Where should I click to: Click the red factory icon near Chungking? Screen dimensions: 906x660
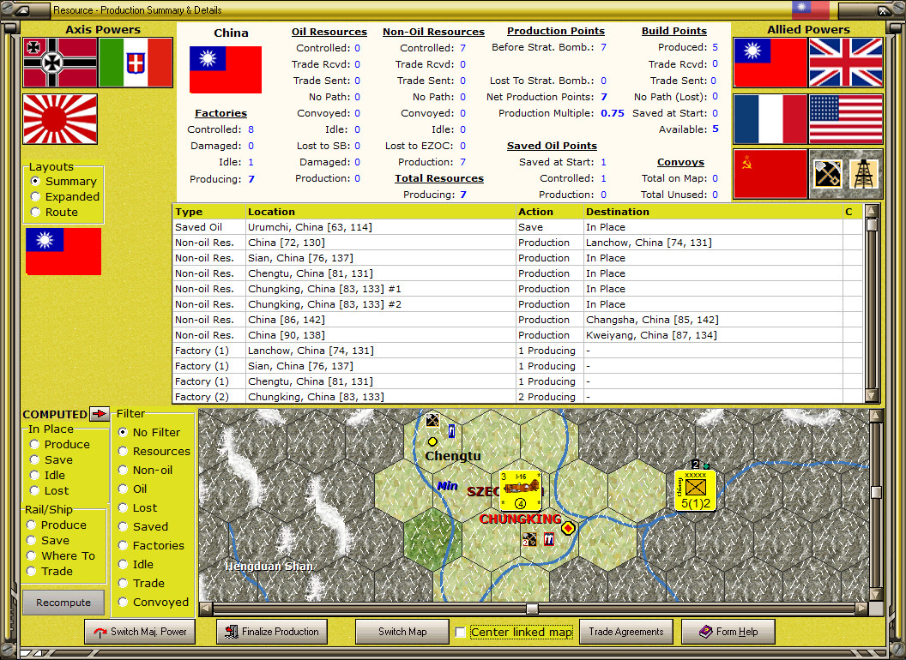pos(548,539)
